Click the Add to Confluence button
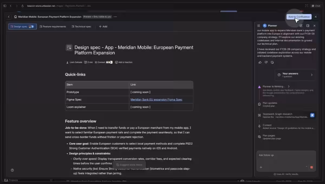This screenshot has width=325, height=184. click(x=299, y=17)
